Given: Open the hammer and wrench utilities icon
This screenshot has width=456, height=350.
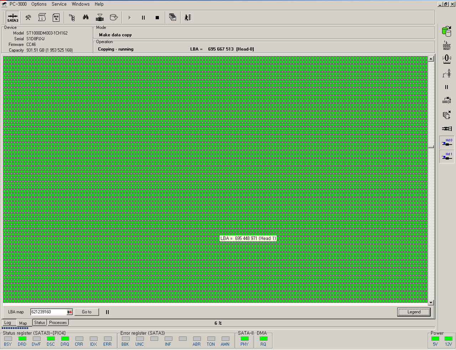Looking at the screenshot, I should (x=28, y=17).
